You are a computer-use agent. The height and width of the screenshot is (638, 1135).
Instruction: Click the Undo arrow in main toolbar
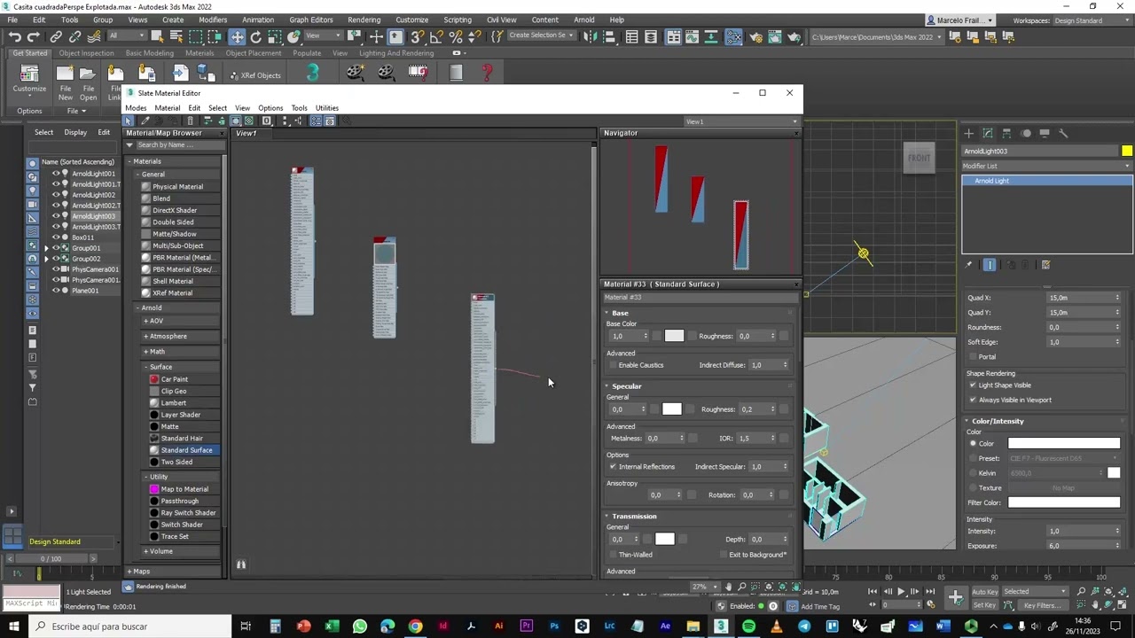click(15, 36)
